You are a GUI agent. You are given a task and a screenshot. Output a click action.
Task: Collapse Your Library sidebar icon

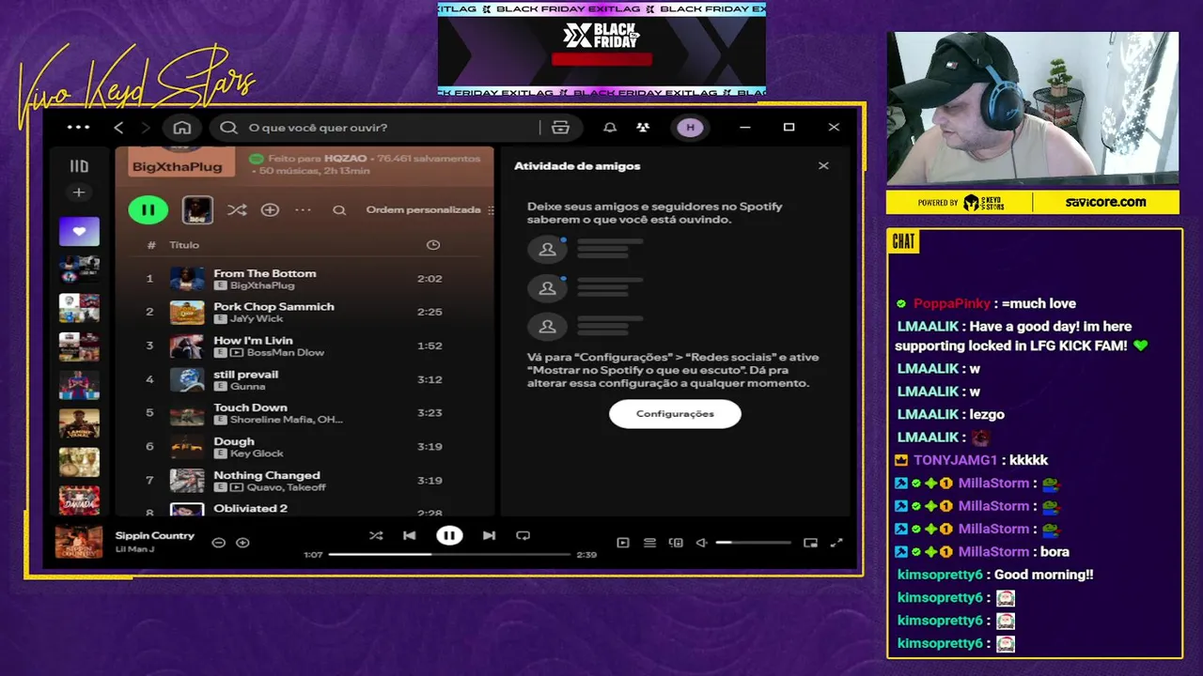click(79, 166)
